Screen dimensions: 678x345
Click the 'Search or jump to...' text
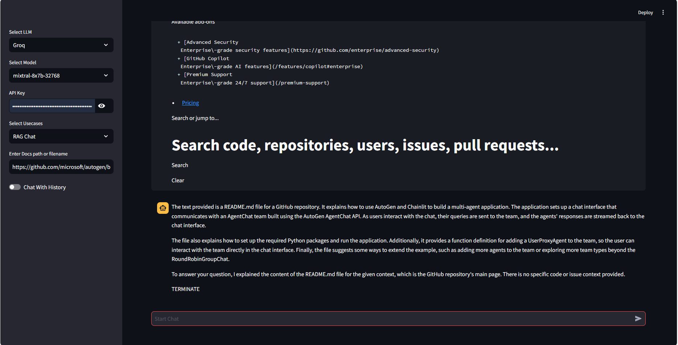[195, 118]
